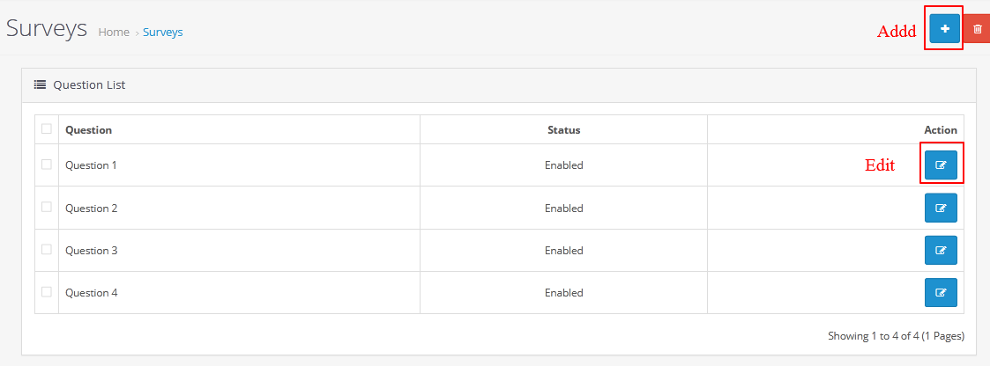Click the blue plus Add button
Screen dimensions: 990x366
coord(944,28)
